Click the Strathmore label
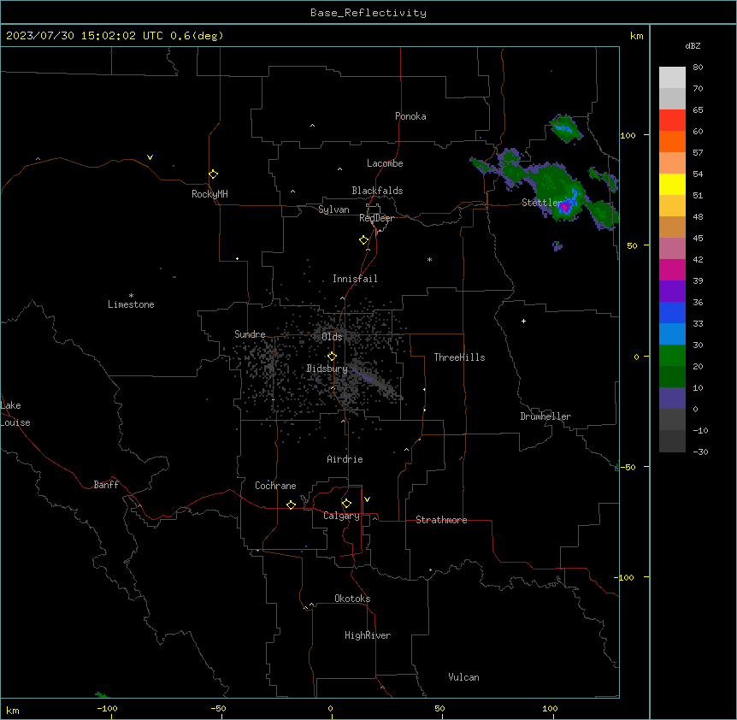The width and height of the screenshot is (737, 720). (x=441, y=520)
